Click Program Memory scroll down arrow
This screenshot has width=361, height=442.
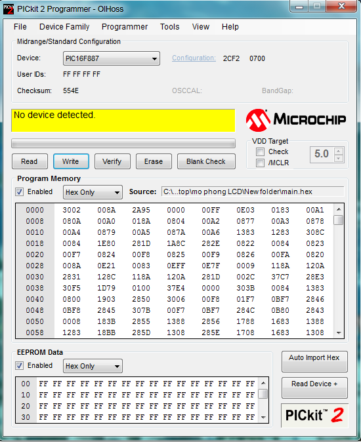(x=339, y=332)
